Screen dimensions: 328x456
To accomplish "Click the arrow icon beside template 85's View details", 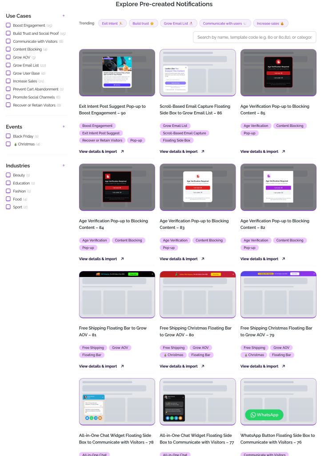I will coord(283,151).
